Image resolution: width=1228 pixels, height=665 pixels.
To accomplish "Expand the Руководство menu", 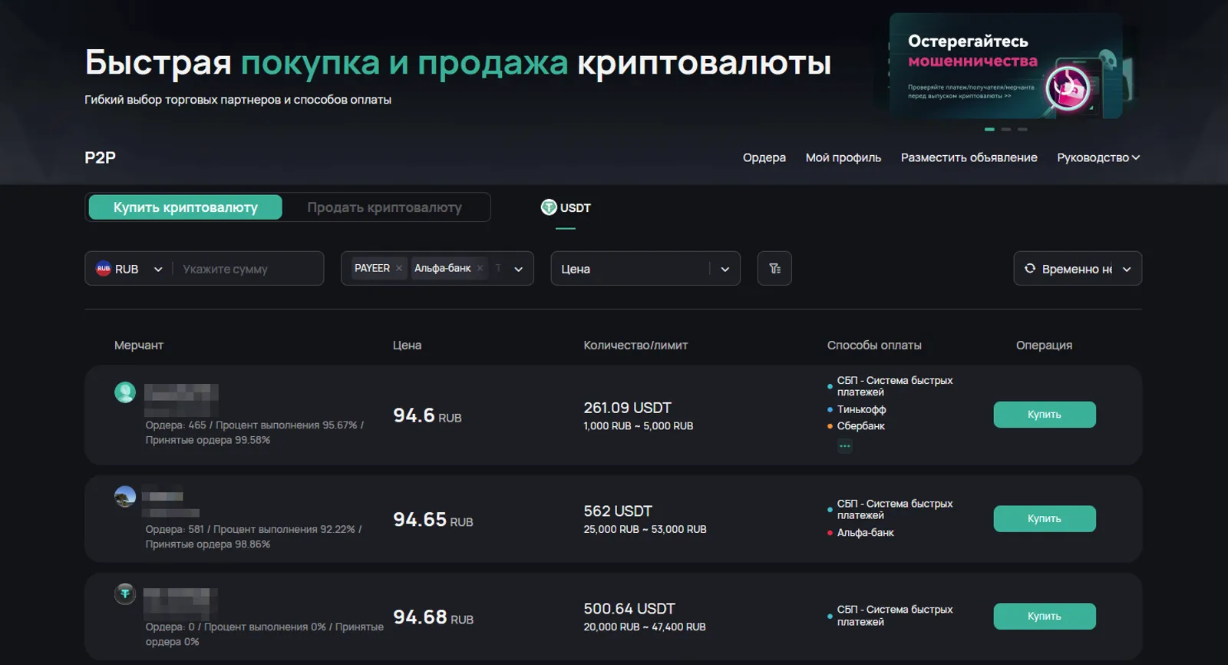I will (1098, 157).
